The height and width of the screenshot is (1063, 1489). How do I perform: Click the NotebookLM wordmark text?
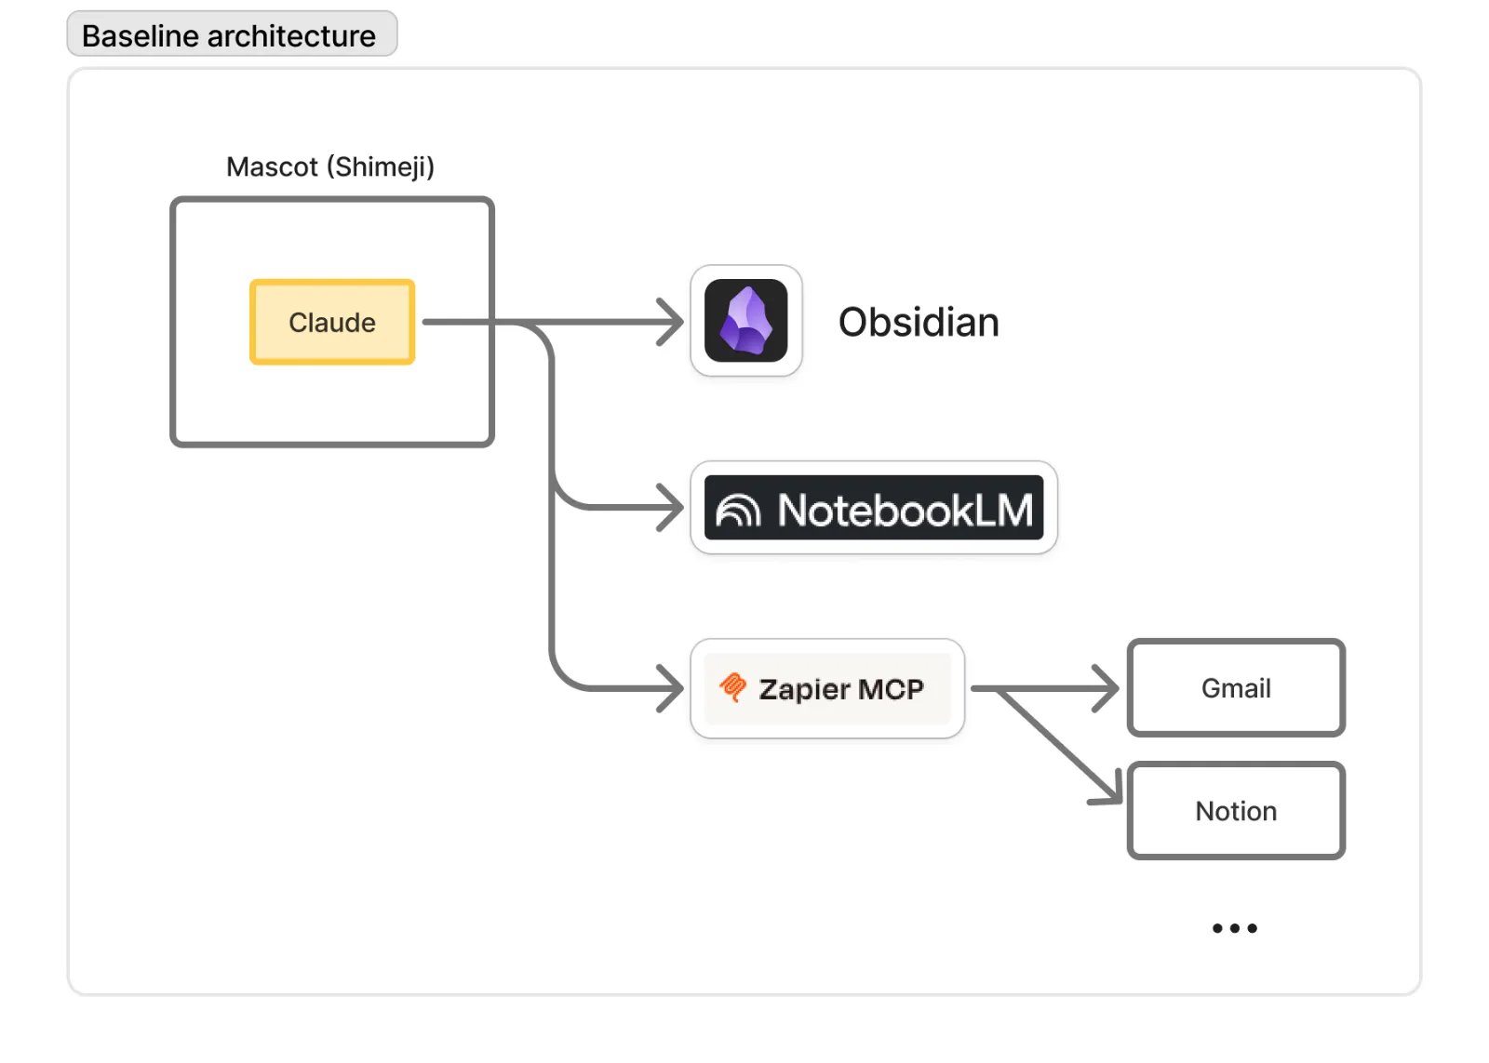point(905,510)
